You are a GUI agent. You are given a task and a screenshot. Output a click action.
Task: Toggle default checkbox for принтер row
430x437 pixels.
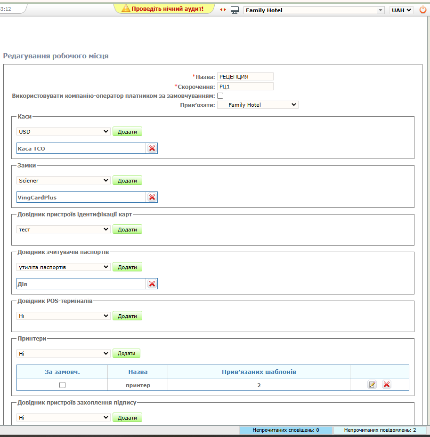pyautogui.click(x=62, y=385)
